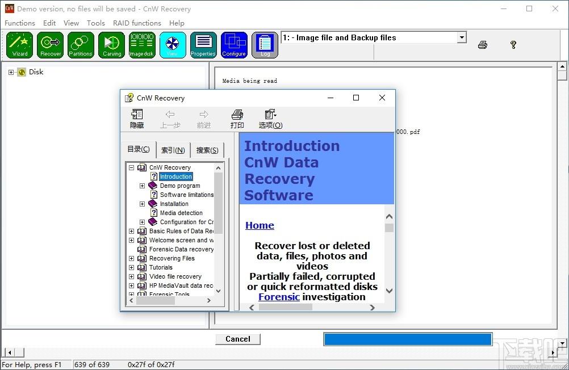The width and height of the screenshot is (569, 370).
Task: Select the Welcome screen topic
Action: 182,240
